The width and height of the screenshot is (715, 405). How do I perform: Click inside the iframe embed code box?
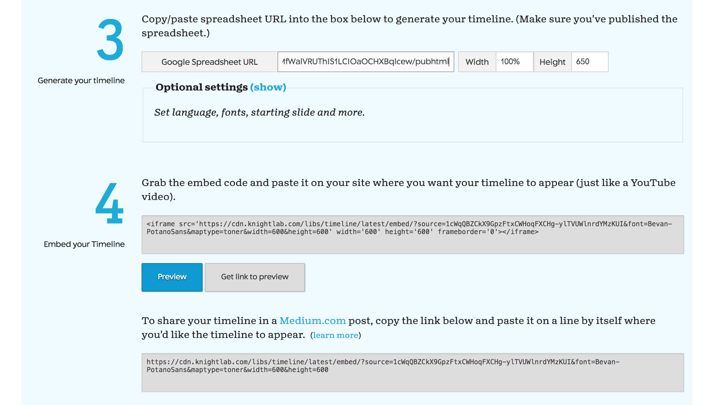coord(412,234)
